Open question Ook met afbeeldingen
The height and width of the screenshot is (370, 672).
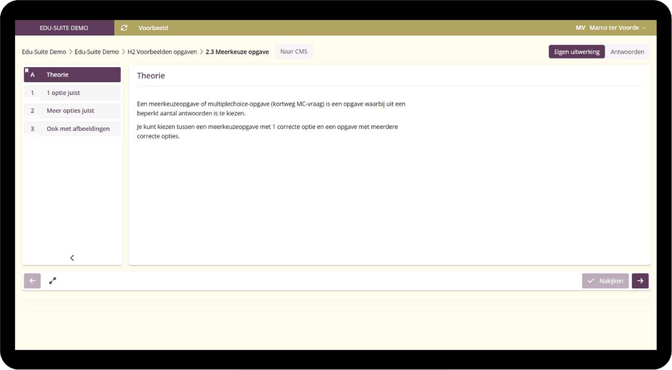point(72,129)
